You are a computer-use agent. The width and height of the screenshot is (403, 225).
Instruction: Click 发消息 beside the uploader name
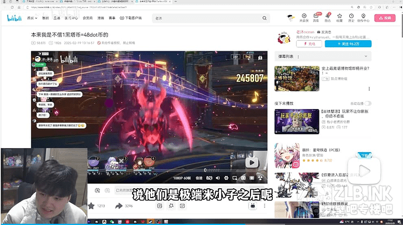coord(324,32)
